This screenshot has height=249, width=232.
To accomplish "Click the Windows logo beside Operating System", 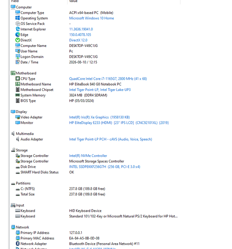I will (x=17, y=18).
